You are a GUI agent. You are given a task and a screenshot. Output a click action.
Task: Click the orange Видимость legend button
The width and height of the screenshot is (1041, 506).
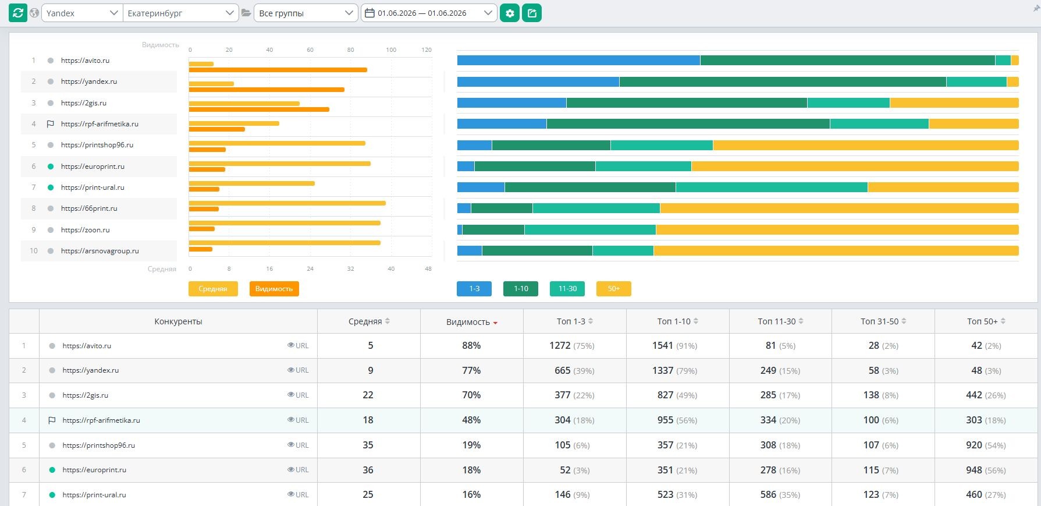[274, 289]
